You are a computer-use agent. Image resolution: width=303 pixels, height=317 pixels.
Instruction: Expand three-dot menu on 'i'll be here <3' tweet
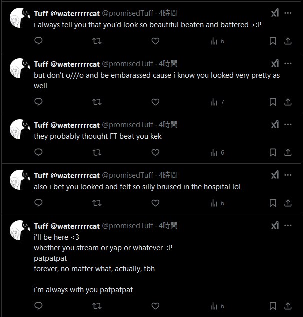(288, 226)
